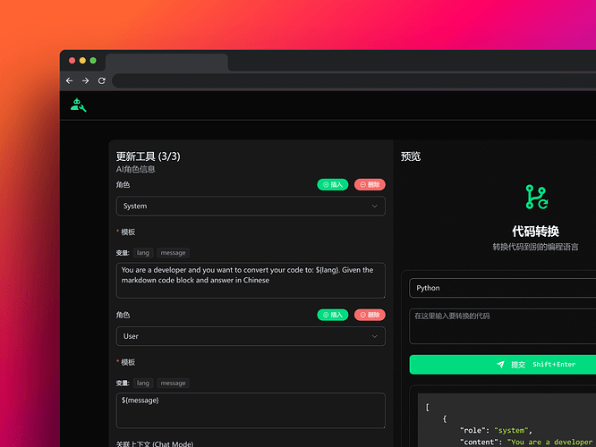Viewport: 596px width, 447px height.
Task: Click the code input box in preview
Action: pyautogui.click(x=502, y=326)
